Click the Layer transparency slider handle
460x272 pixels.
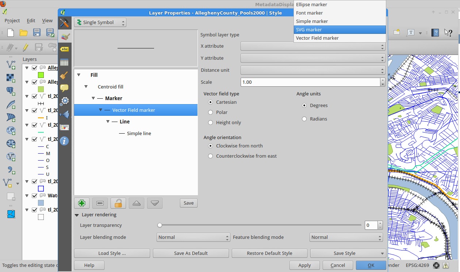(x=160, y=225)
